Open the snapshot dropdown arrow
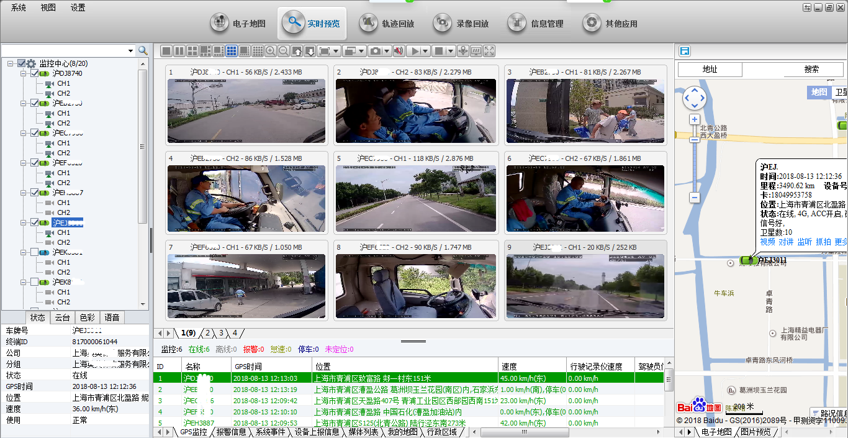Screen dimensions: 848x438 coord(386,51)
